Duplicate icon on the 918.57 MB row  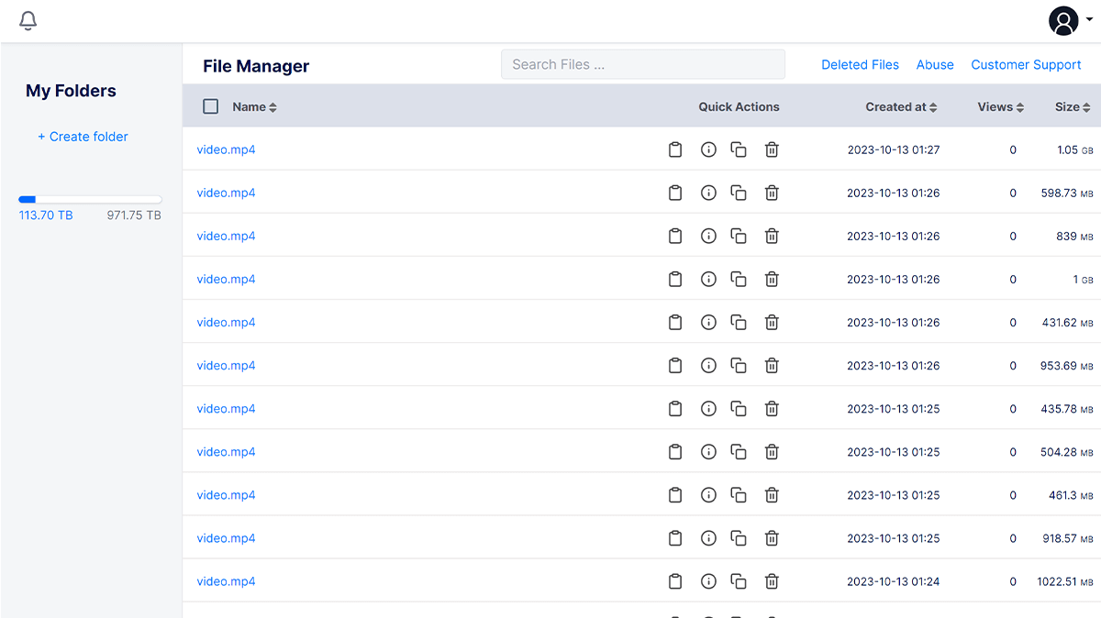[x=739, y=538]
